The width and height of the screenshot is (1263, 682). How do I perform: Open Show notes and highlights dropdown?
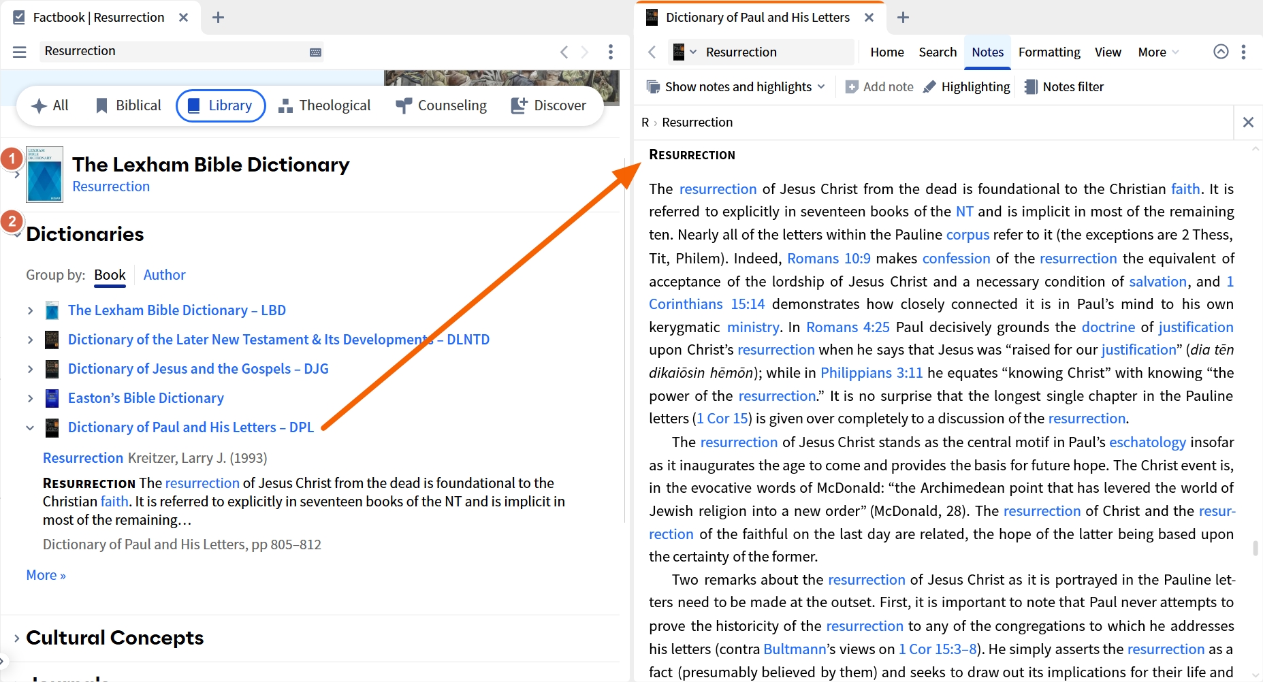[735, 86]
